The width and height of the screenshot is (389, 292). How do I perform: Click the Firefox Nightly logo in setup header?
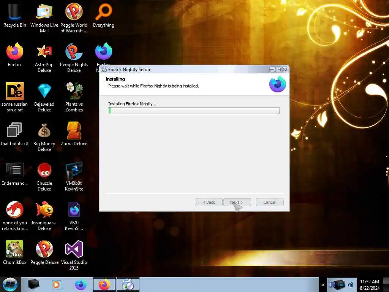(278, 84)
